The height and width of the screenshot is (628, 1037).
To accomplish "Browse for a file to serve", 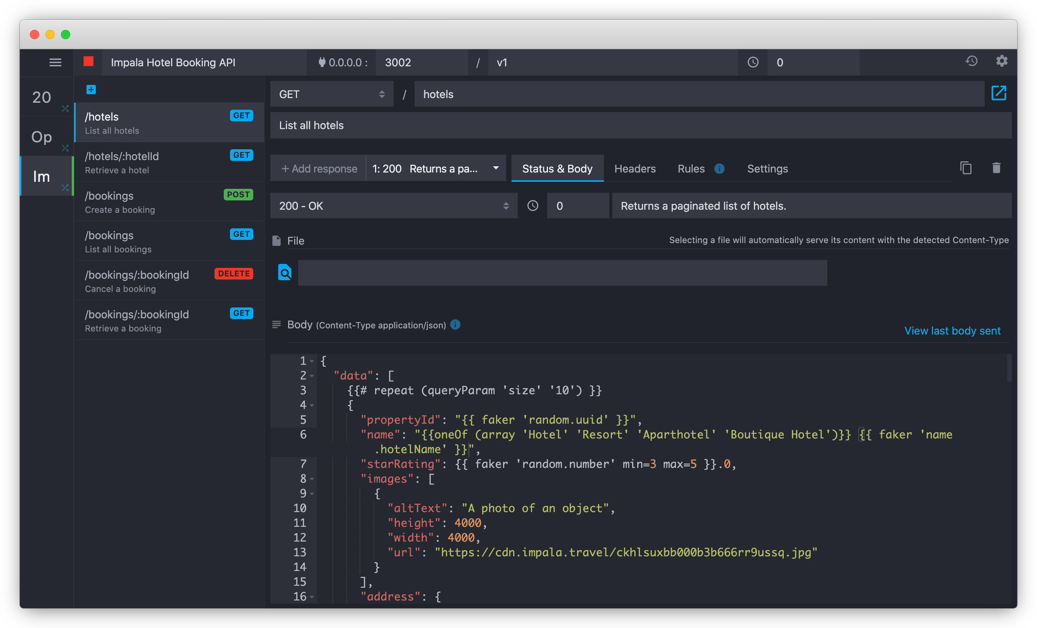I will click(x=285, y=273).
